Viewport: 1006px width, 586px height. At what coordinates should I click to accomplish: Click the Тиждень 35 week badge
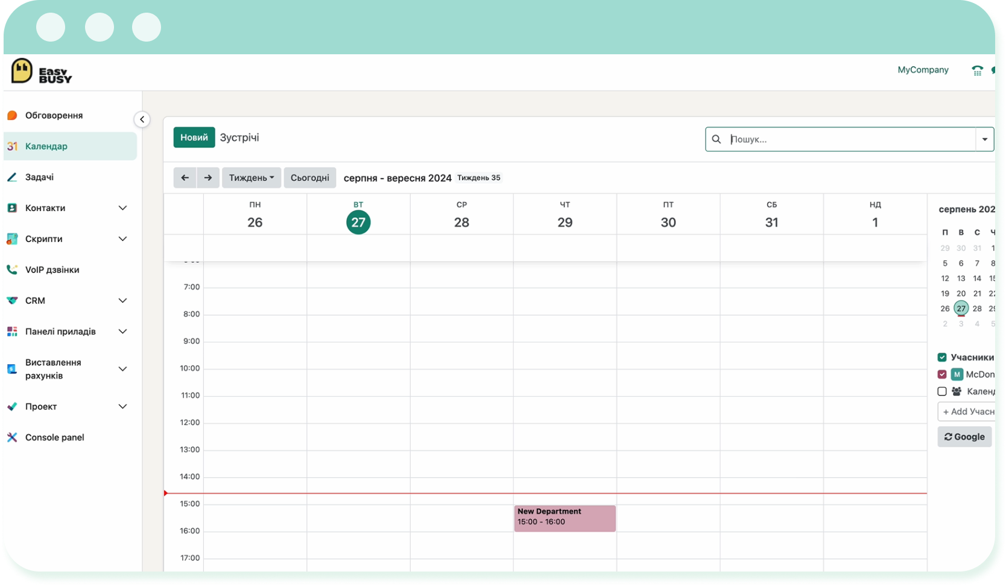(479, 178)
